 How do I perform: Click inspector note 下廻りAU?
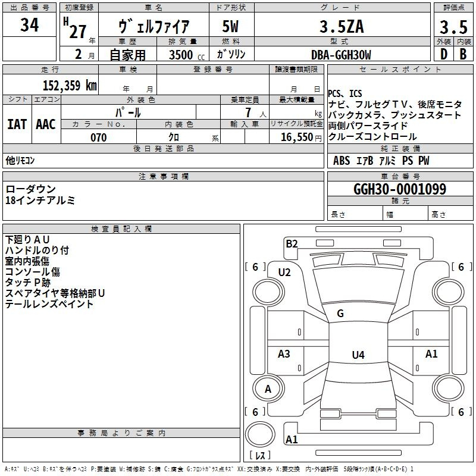click(x=27, y=240)
